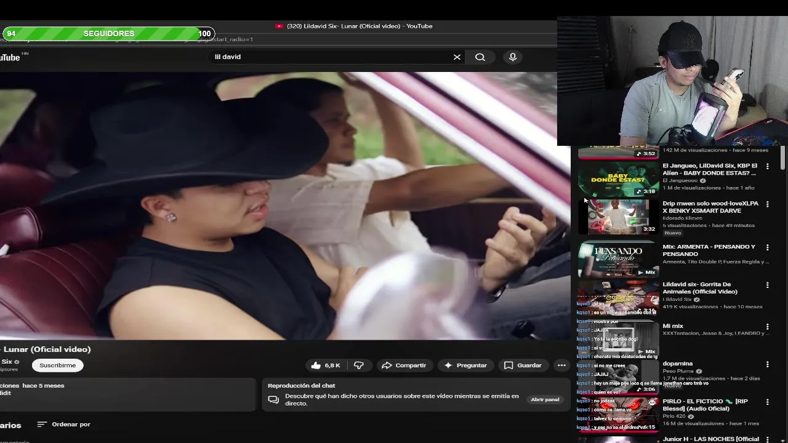This screenshot has width=788, height=443.
Task: Like the video showing 6,8 K
Action: 326,365
